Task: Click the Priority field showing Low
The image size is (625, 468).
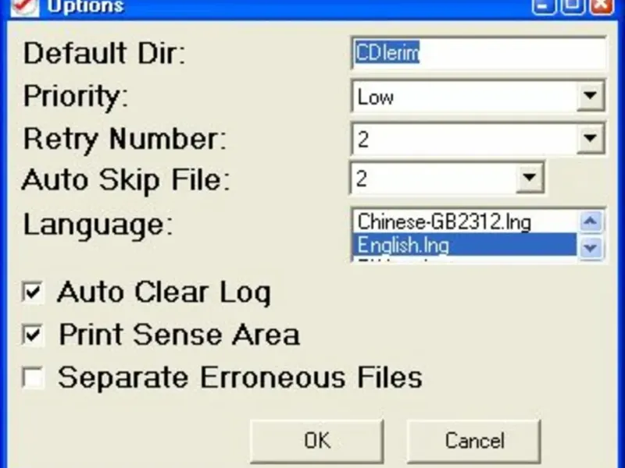Action: pos(465,96)
